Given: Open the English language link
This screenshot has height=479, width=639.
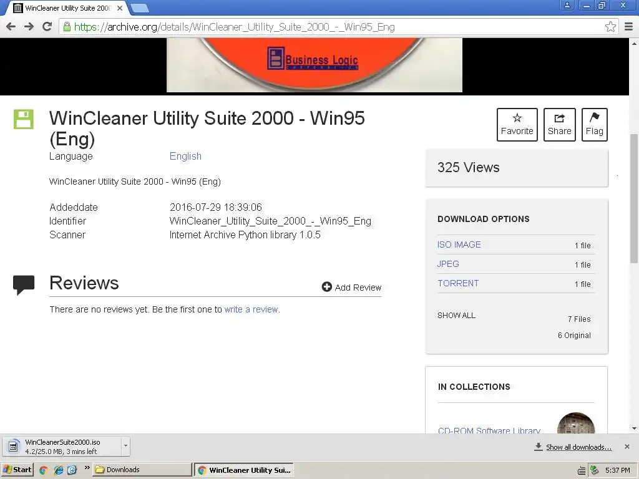Looking at the screenshot, I should (x=185, y=157).
